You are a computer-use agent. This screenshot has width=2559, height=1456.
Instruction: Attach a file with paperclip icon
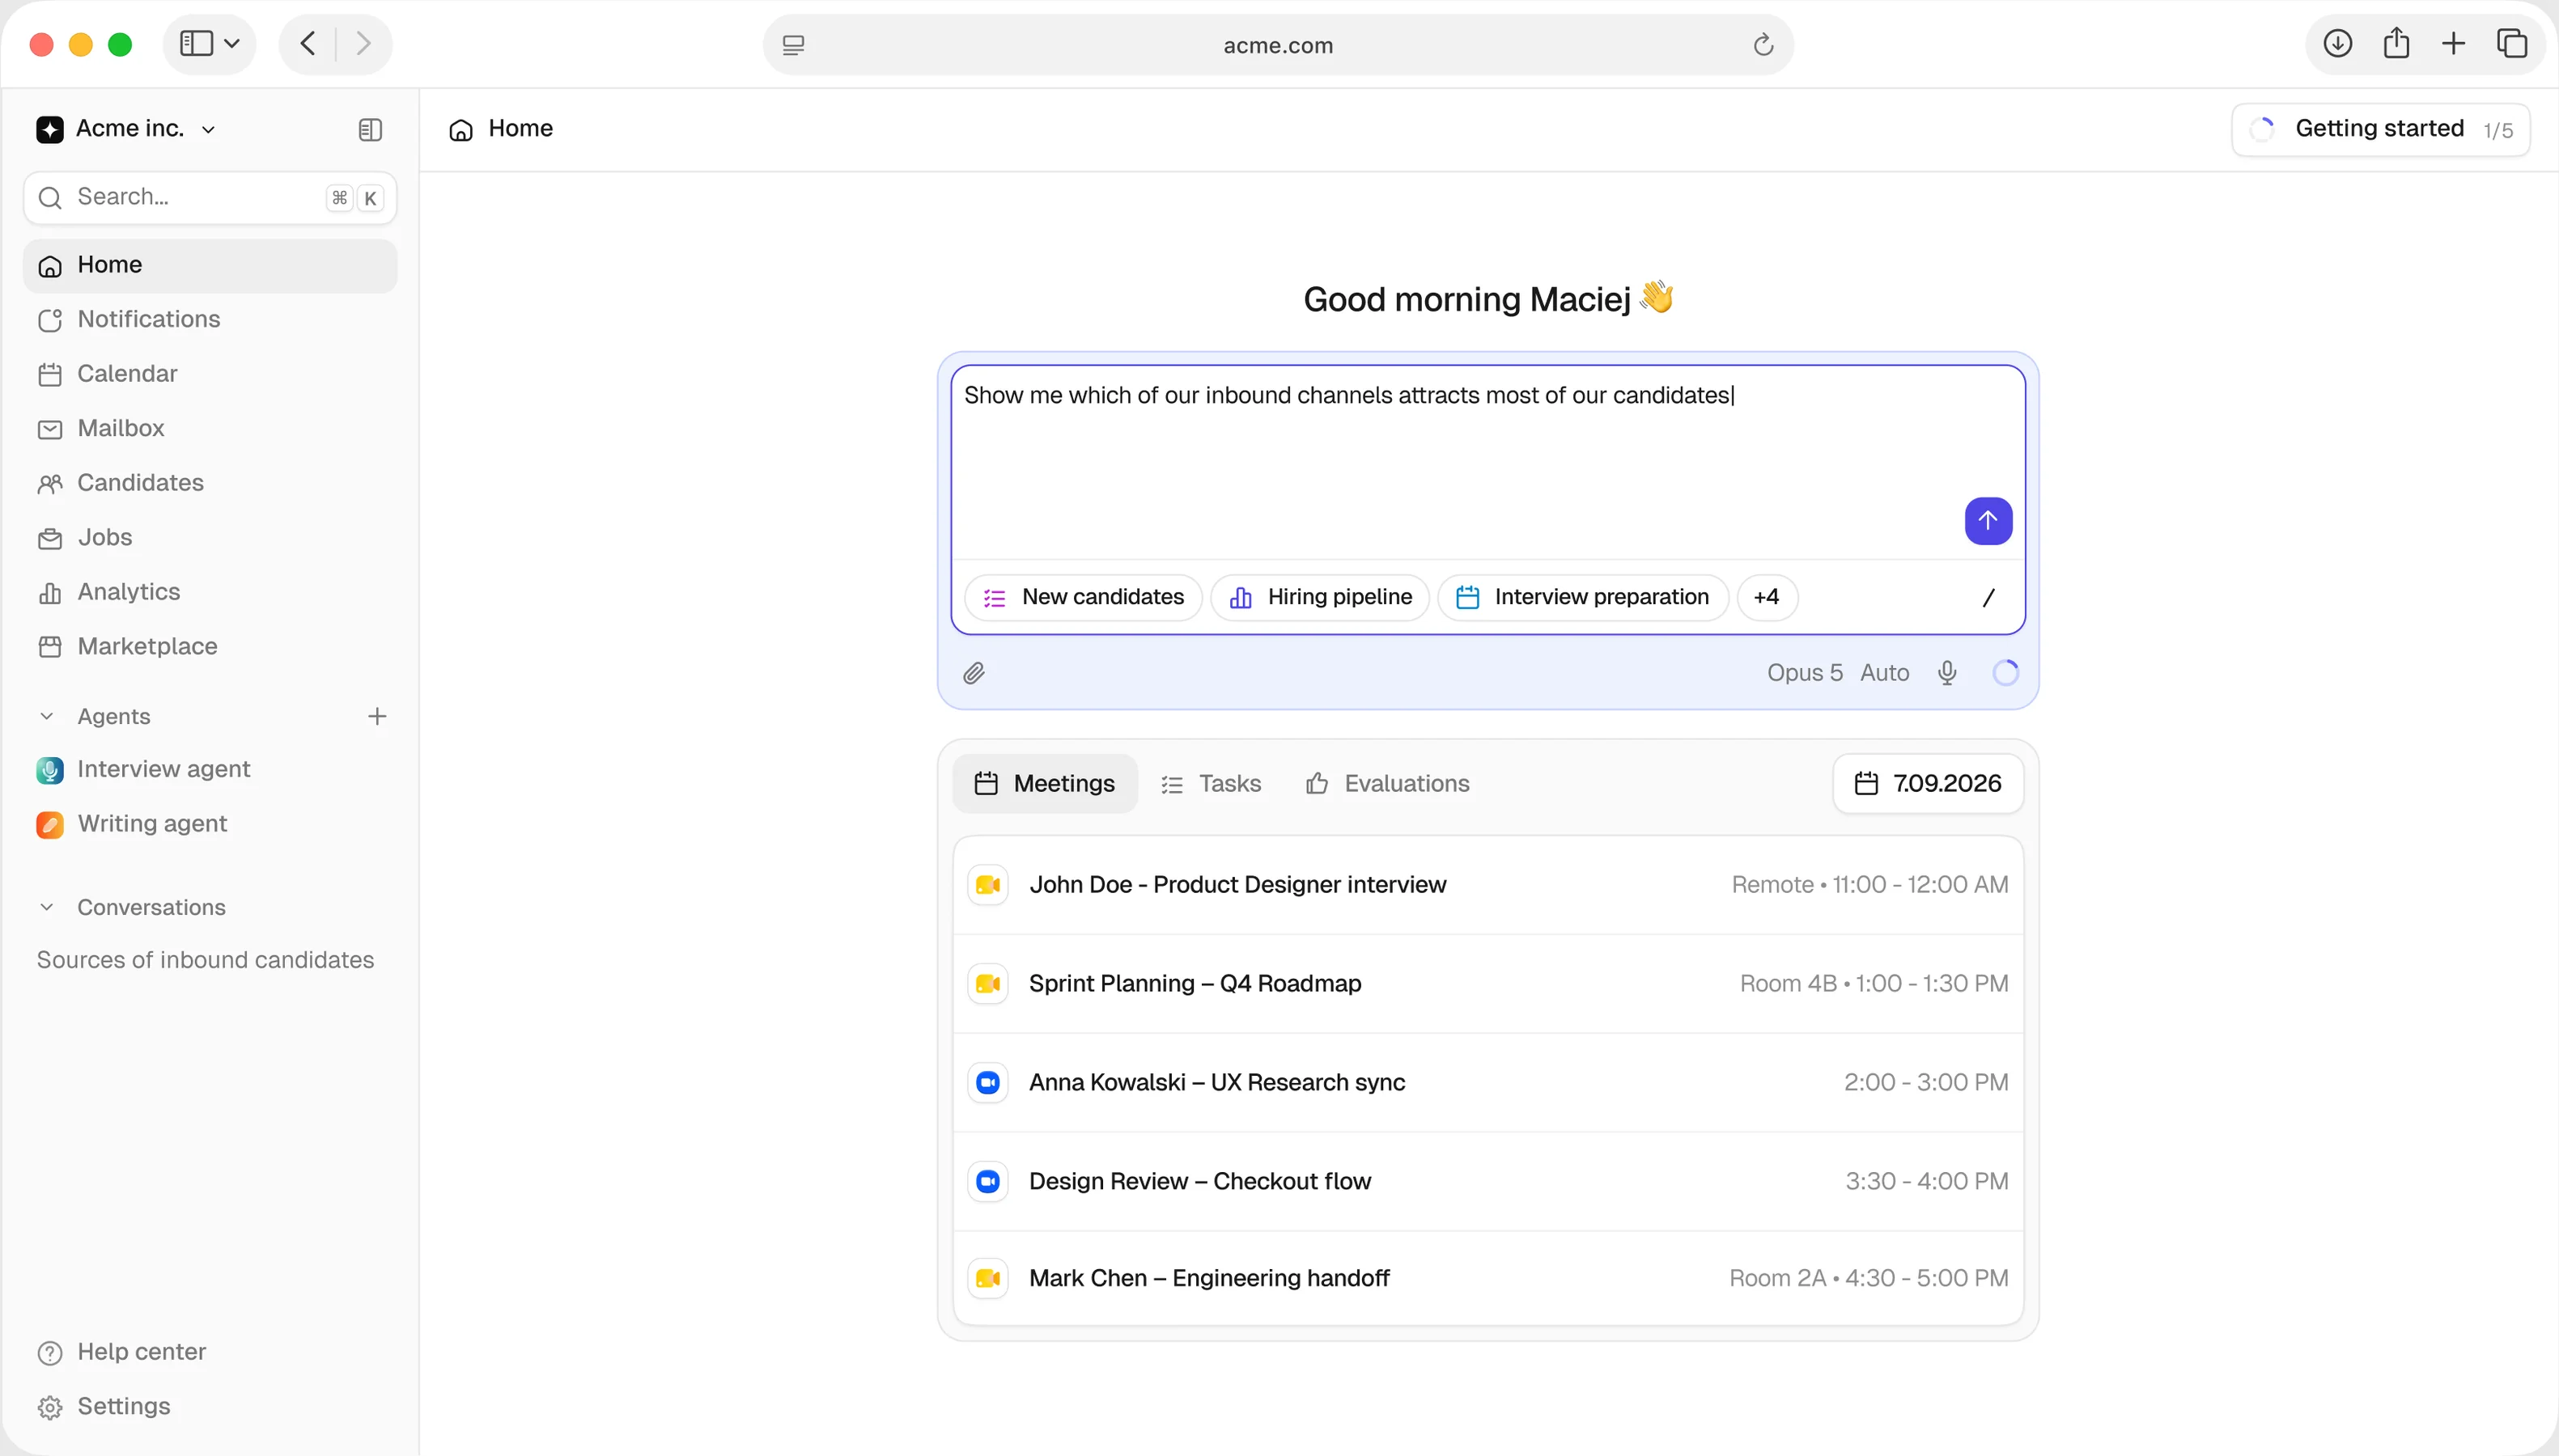(974, 673)
